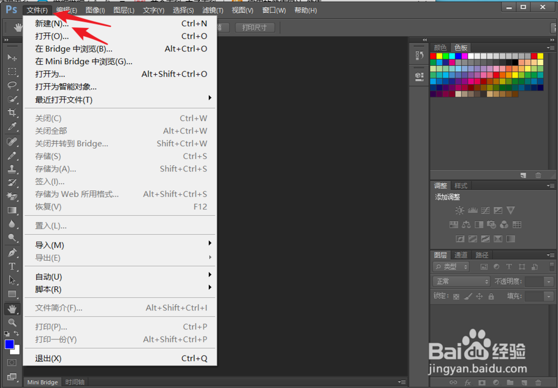This screenshot has width=558, height=388.
Task: Select the Blur tool
Action: point(12,224)
